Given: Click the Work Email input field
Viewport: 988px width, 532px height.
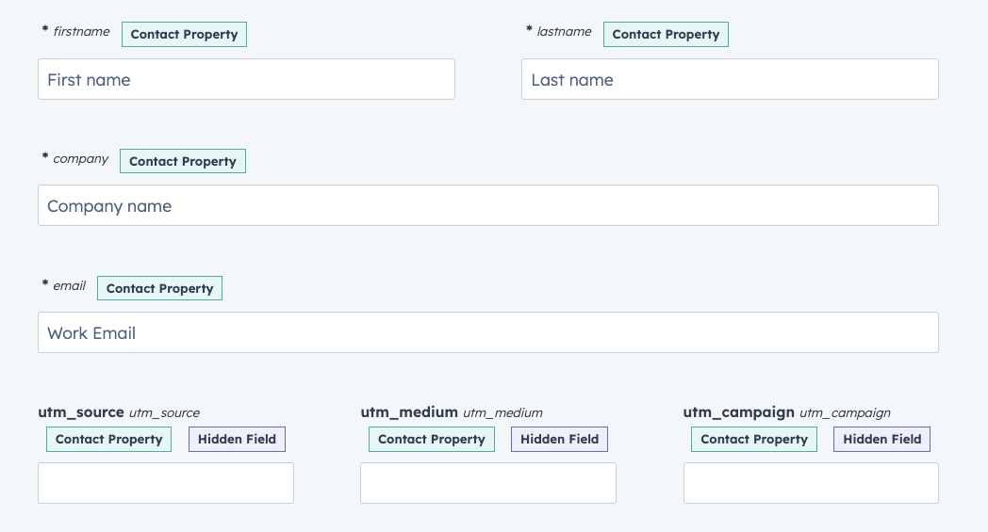Looking at the screenshot, I should pos(487,333).
